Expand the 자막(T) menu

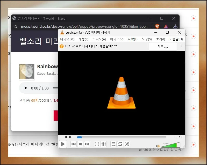click(132, 39)
